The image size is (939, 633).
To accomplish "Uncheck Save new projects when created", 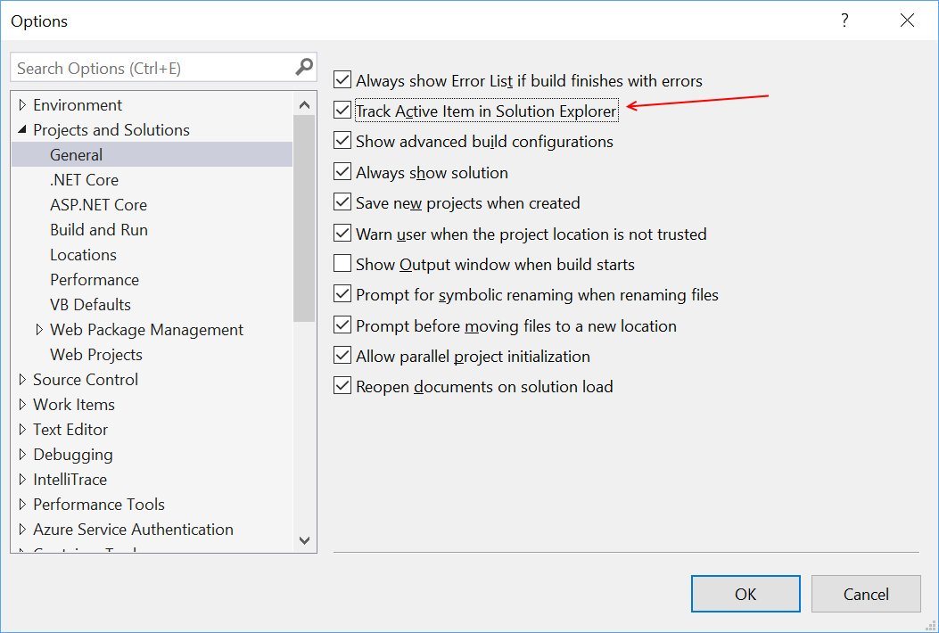I will (342, 202).
